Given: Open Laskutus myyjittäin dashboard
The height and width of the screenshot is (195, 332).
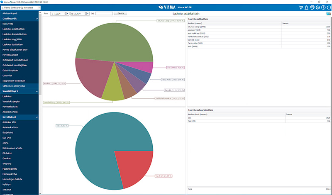Looking at the screenshot, I should pos(12,39).
